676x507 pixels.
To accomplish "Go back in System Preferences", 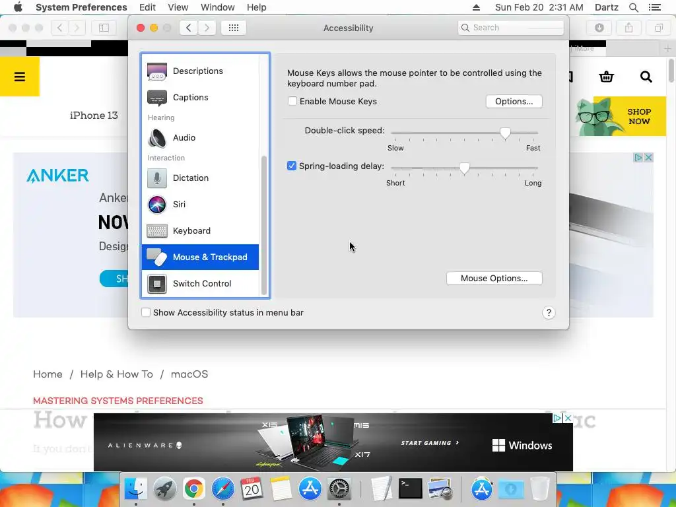I will pos(188,28).
